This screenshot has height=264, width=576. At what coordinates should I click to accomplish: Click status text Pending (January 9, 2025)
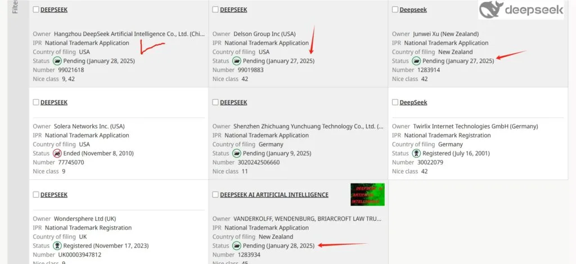[x=277, y=153]
